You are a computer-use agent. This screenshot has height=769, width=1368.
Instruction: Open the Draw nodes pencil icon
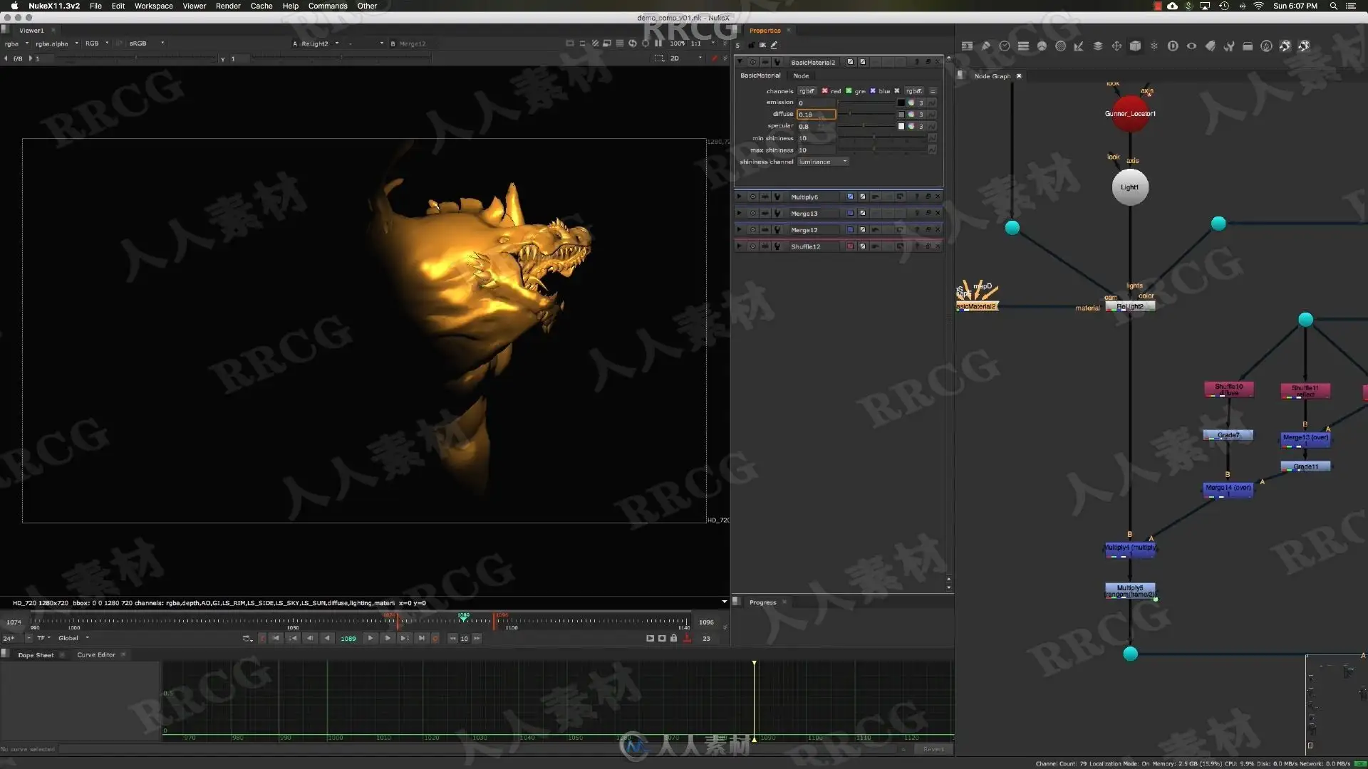[986, 46]
